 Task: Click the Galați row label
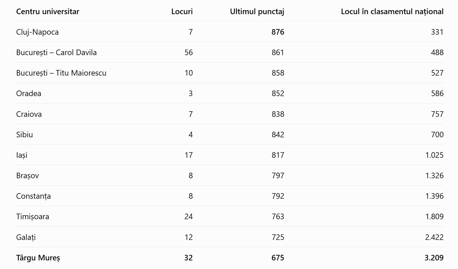pyautogui.click(x=26, y=237)
